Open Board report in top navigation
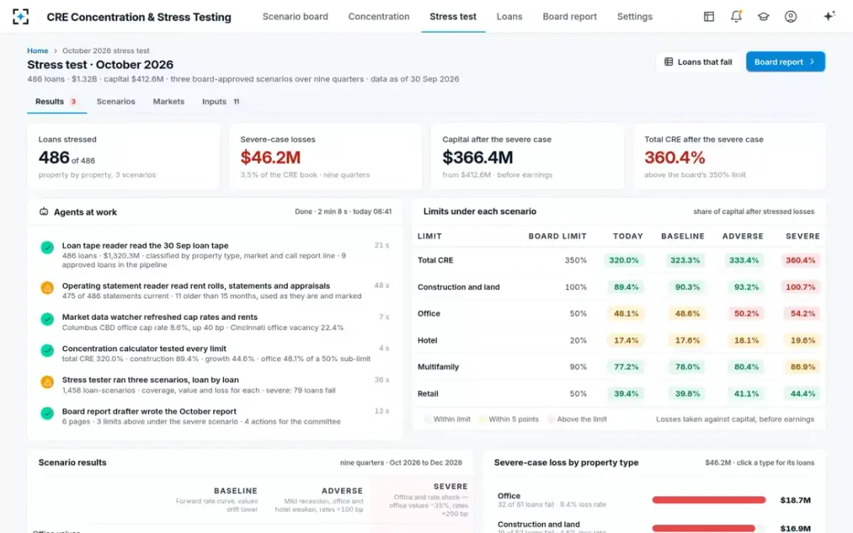853x533 pixels. (569, 16)
